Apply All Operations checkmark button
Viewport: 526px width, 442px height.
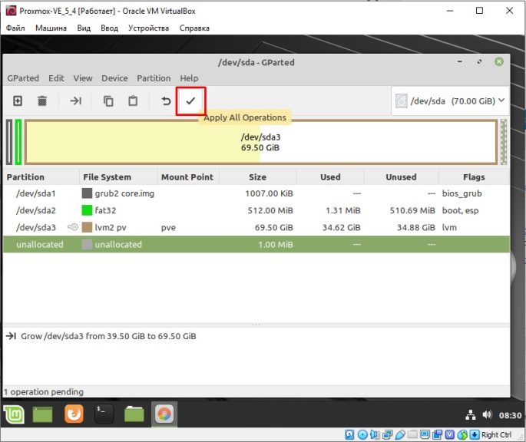click(190, 101)
